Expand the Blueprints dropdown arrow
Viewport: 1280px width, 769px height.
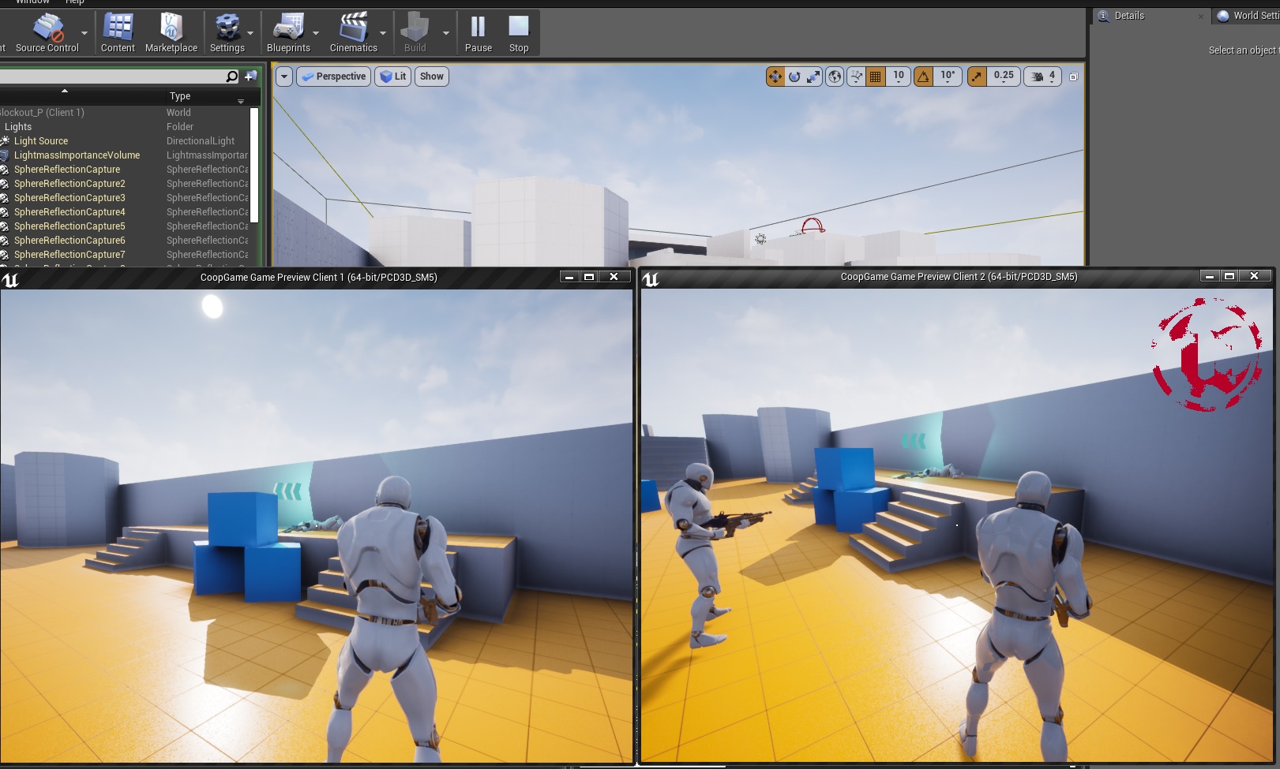316,33
